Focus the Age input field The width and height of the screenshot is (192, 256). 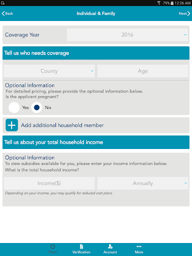click(143, 71)
